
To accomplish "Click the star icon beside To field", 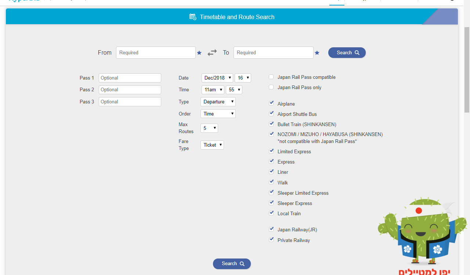I will (x=317, y=53).
